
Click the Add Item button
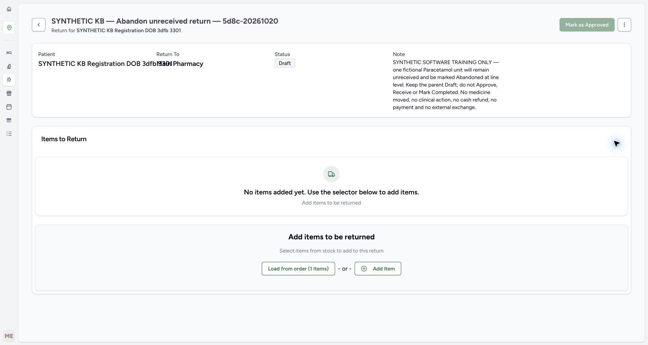click(378, 269)
